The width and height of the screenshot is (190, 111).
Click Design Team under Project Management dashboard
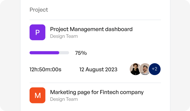[64, 36]
